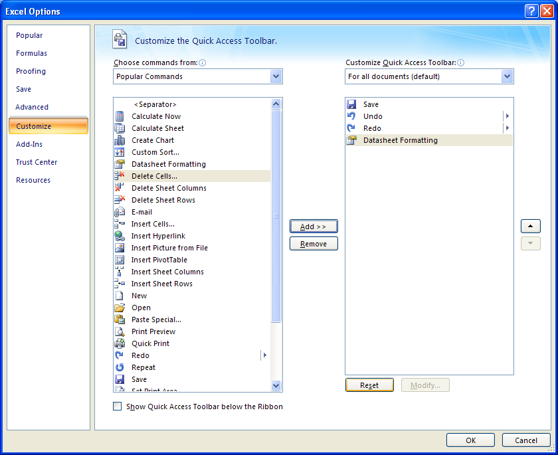
Task: Select the <Separator> list entry
Action: click(x=192, y=104)
